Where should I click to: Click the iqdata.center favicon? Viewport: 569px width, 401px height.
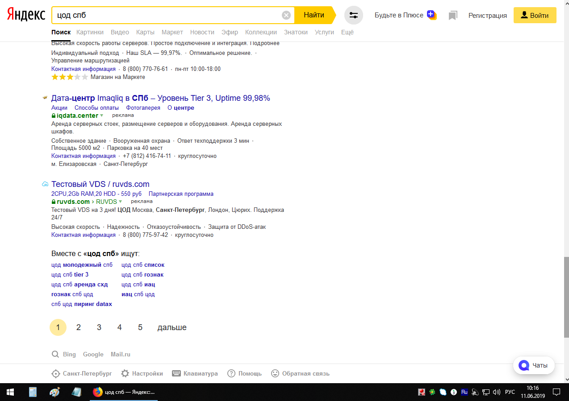(x=45, y=98)
